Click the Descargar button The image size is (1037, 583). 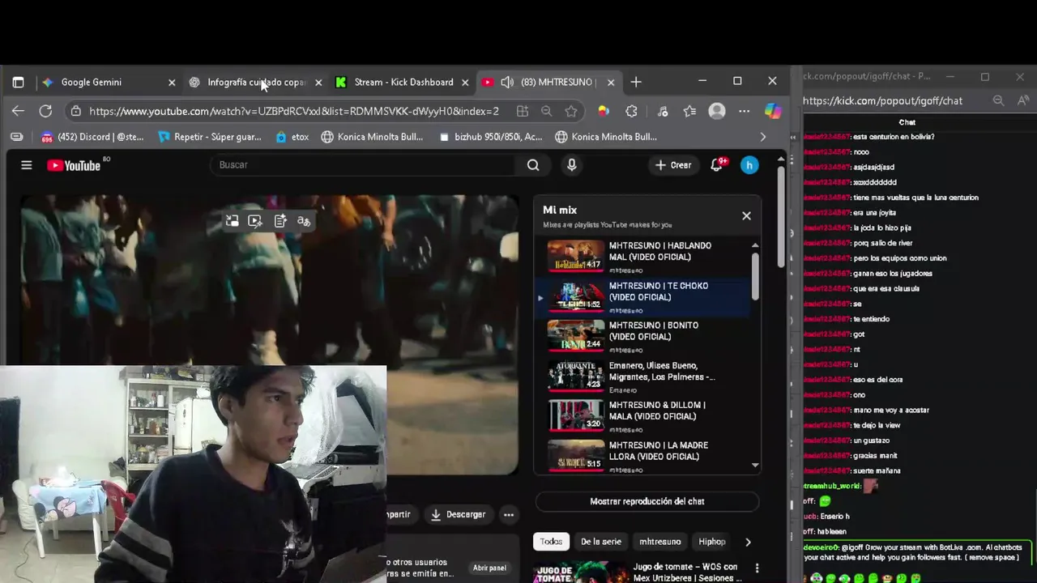pyautogui.click(x=459, y=514)
